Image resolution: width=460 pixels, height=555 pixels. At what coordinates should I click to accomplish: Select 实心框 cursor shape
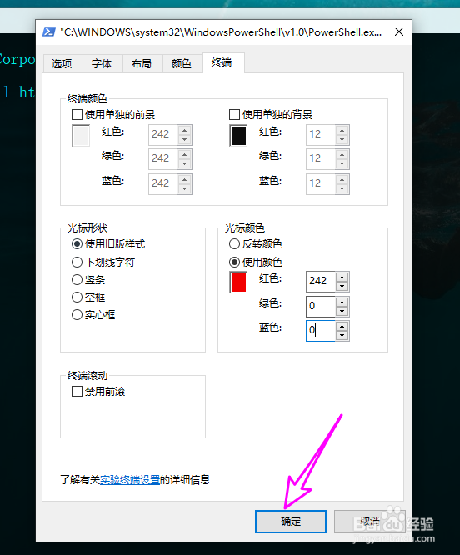coord(77,315)
